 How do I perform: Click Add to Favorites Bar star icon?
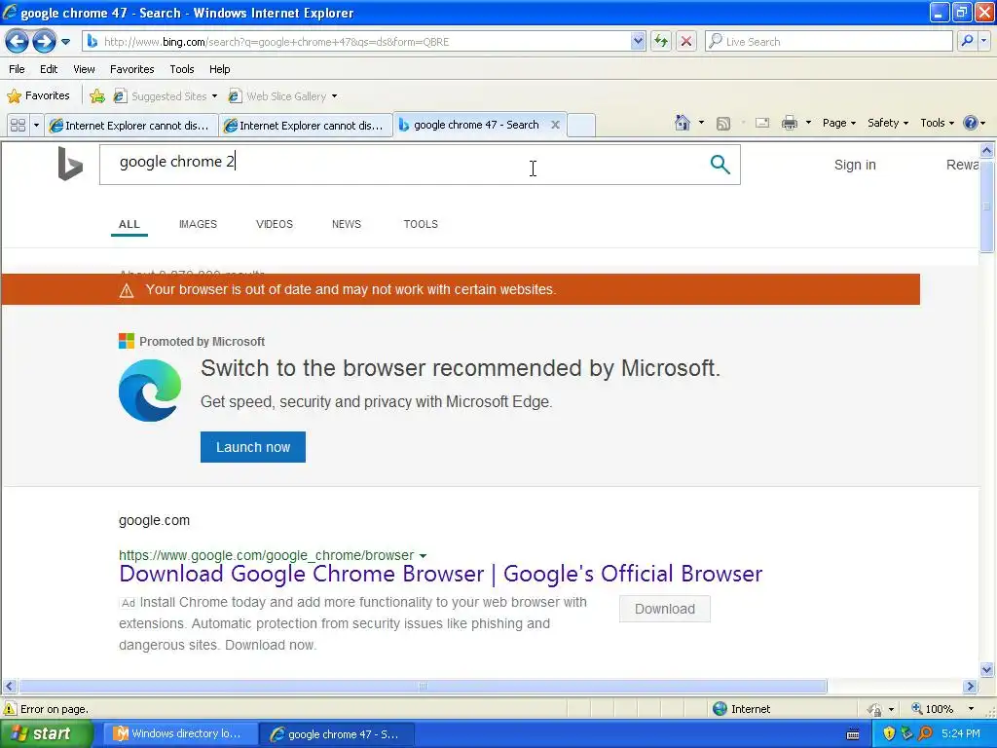coord(96,96)
